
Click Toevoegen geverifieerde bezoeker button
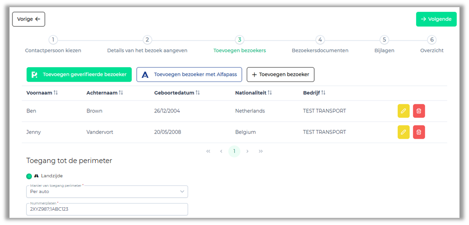(x=79, y=74)
